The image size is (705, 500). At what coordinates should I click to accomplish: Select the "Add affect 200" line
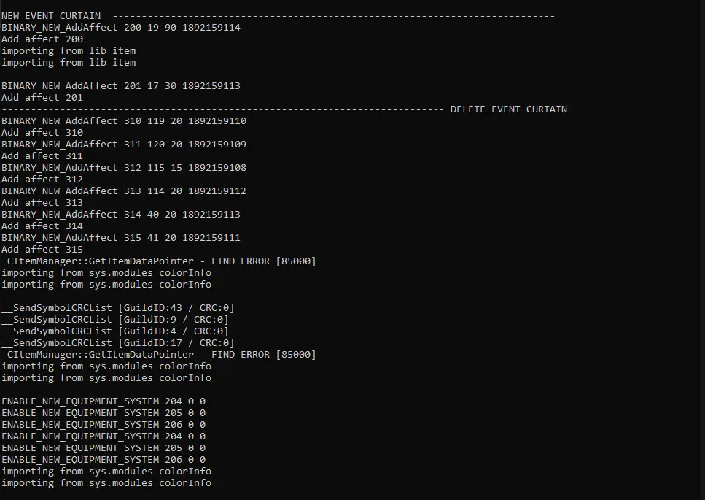click(42, 39)
